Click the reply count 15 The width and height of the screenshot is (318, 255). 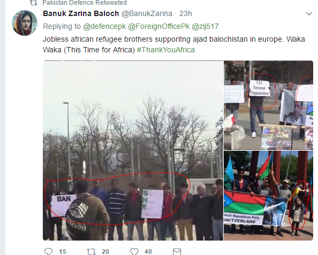tap(63, 252)
